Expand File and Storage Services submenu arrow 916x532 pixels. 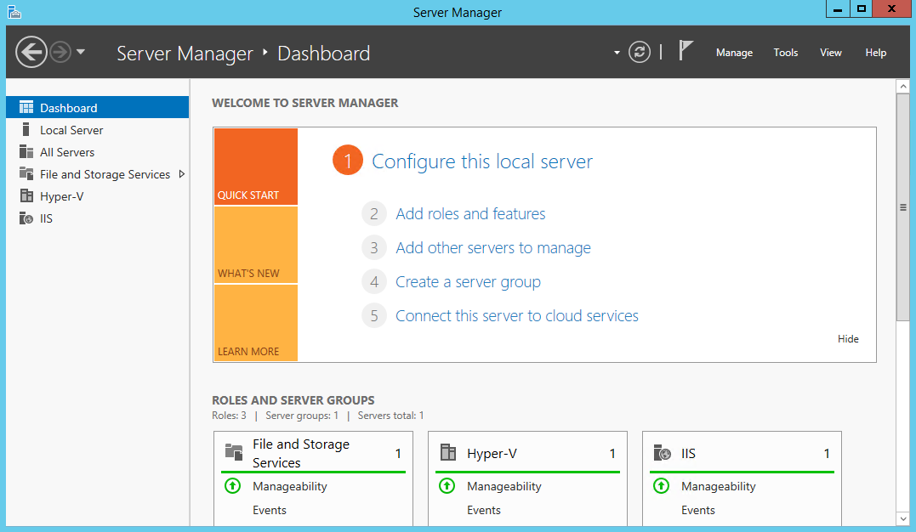point(181,174)
